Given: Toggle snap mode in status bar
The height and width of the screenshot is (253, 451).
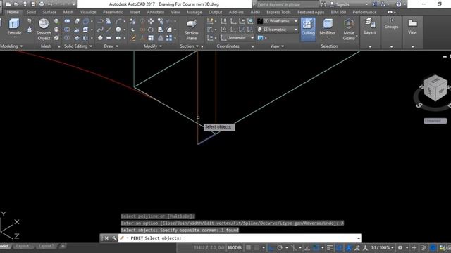Looking at the screenshot, I should [x=257, y=247].
